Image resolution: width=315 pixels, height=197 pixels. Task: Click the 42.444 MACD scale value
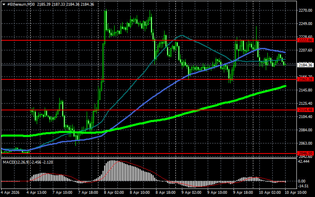coord(305,162)
